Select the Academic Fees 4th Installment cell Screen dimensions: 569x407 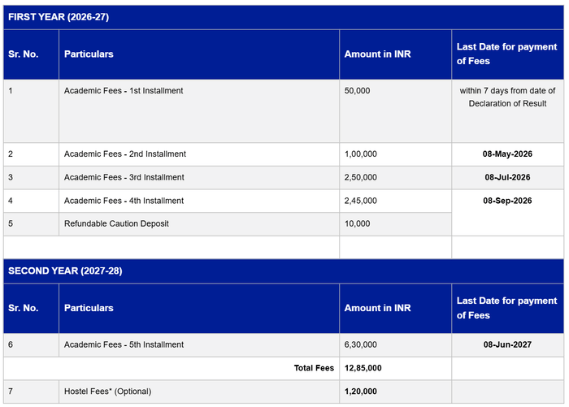click(124, 201)
